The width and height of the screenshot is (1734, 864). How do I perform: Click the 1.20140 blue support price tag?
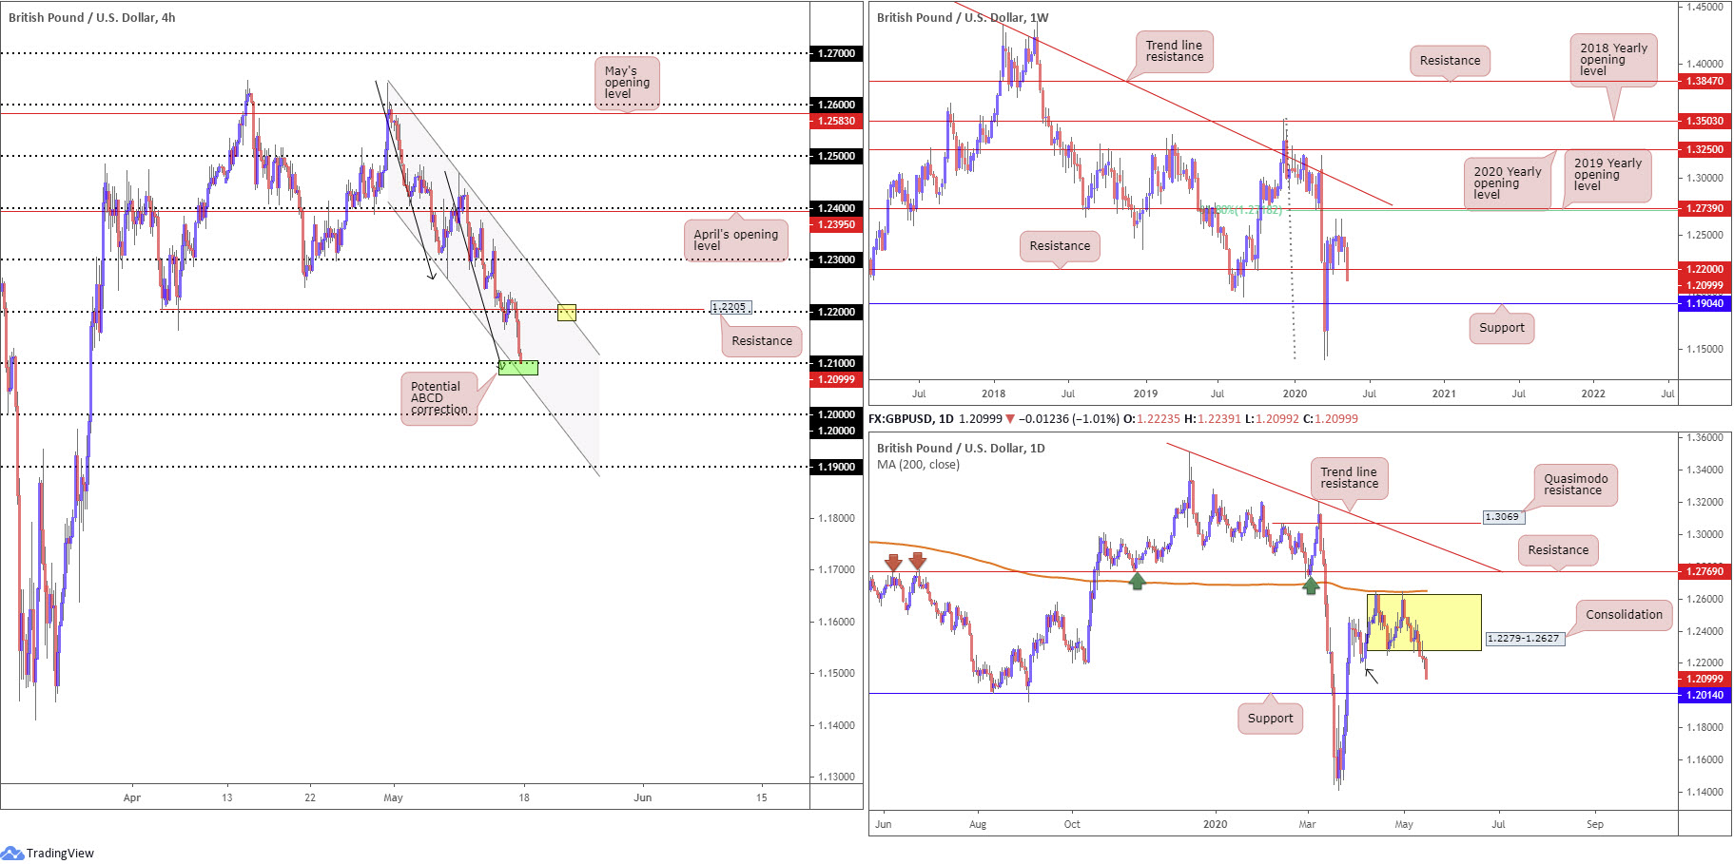[x=1705, y=695]
